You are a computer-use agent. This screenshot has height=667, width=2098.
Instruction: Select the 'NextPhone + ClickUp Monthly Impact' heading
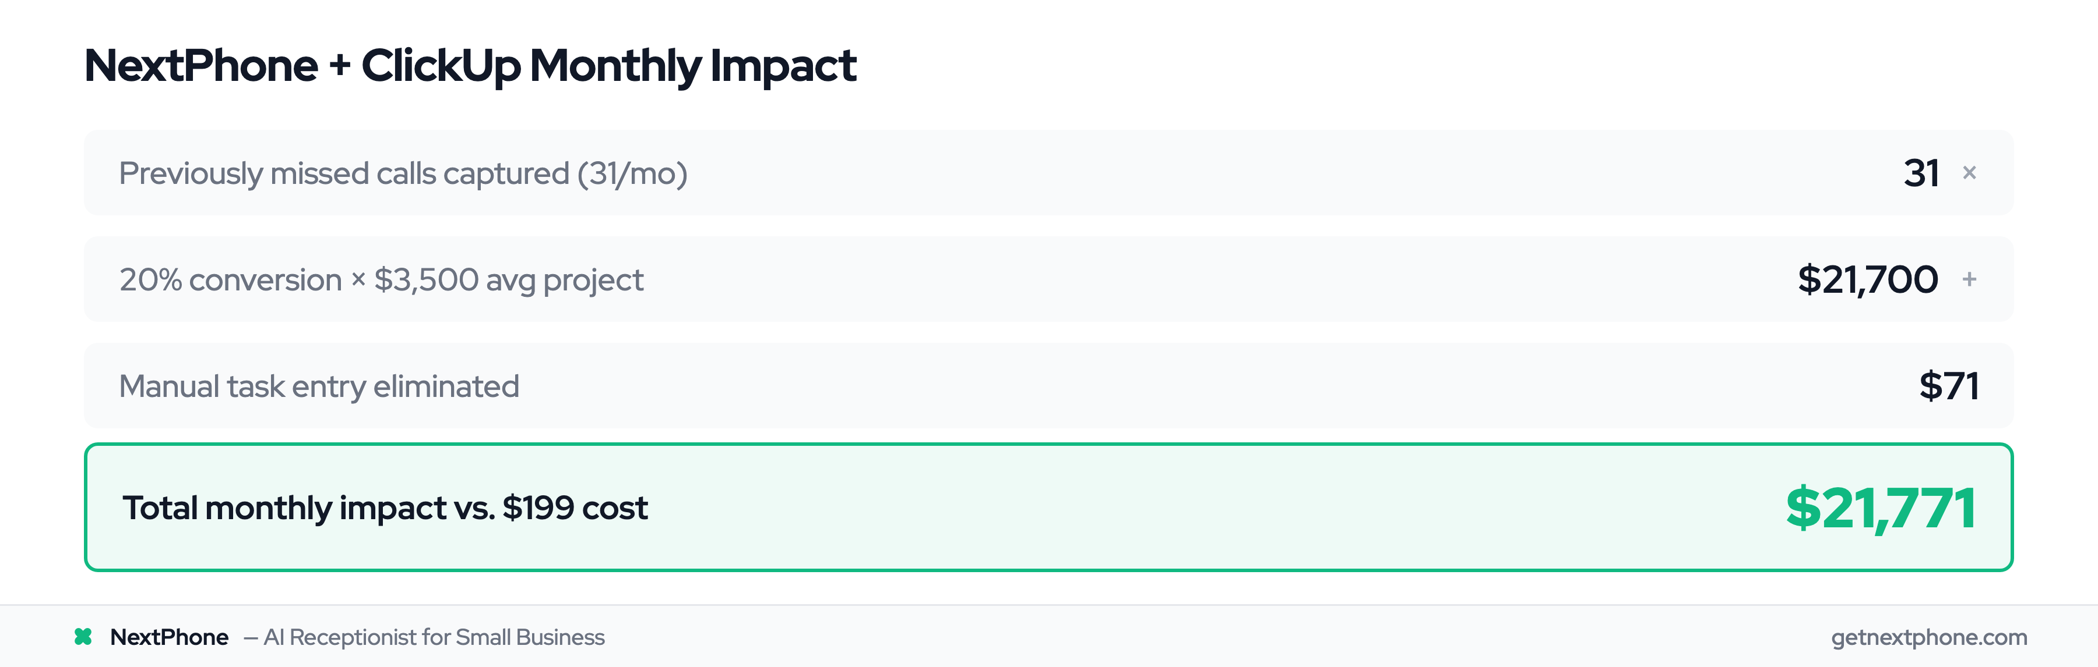[470, 65]
